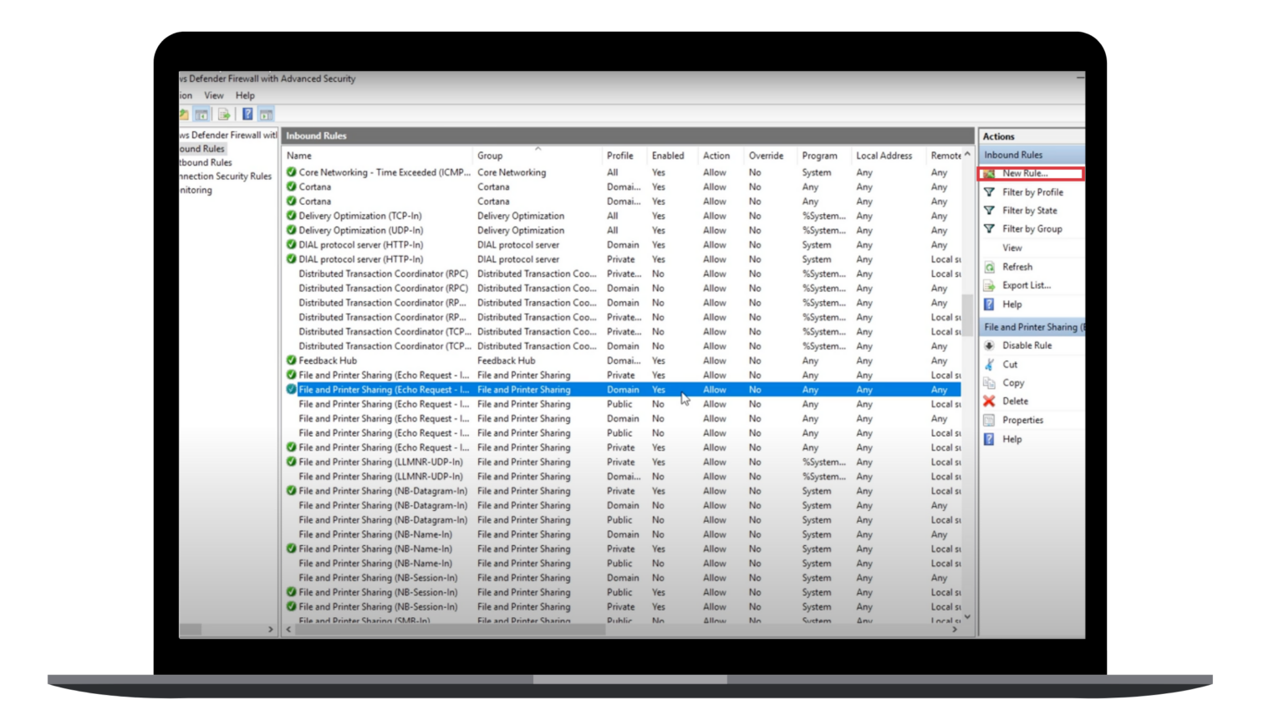Click the green enabled checkmark beside Feedback Hub

pos(291,360)
